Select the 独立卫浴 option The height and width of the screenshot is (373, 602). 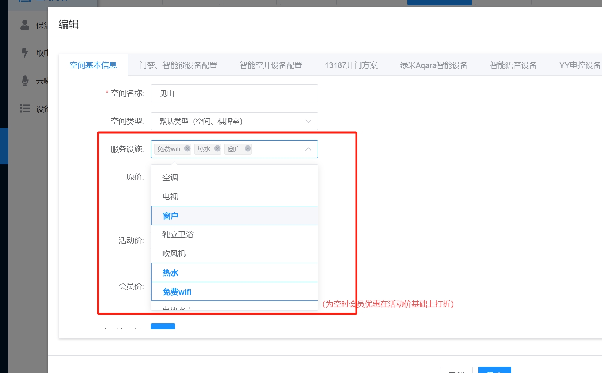tap(234, 235)
